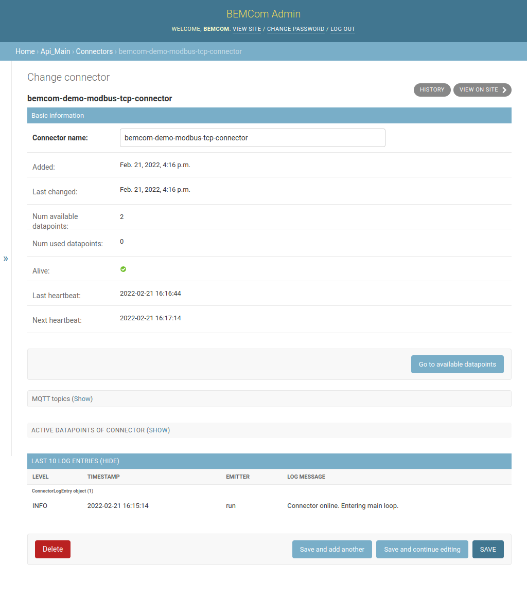Click the green Alive status icon
This screenshot has height=601, width=527.
pyautogui.click(x=123, y=269)
